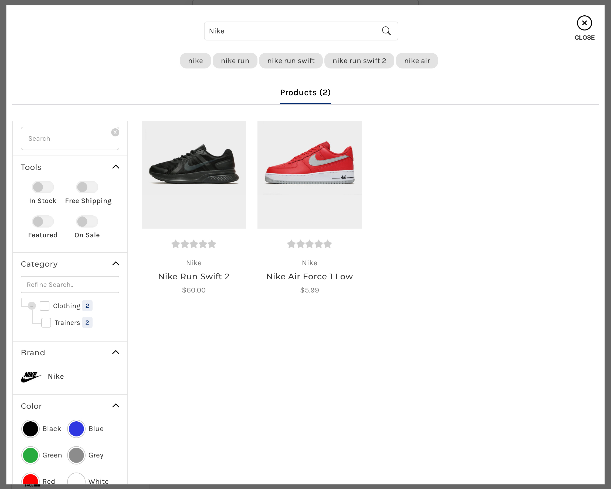This screenshot has height=489, width=611.
Task: Check the Trainers category checkbox
Action: click(x=46, y=322)
